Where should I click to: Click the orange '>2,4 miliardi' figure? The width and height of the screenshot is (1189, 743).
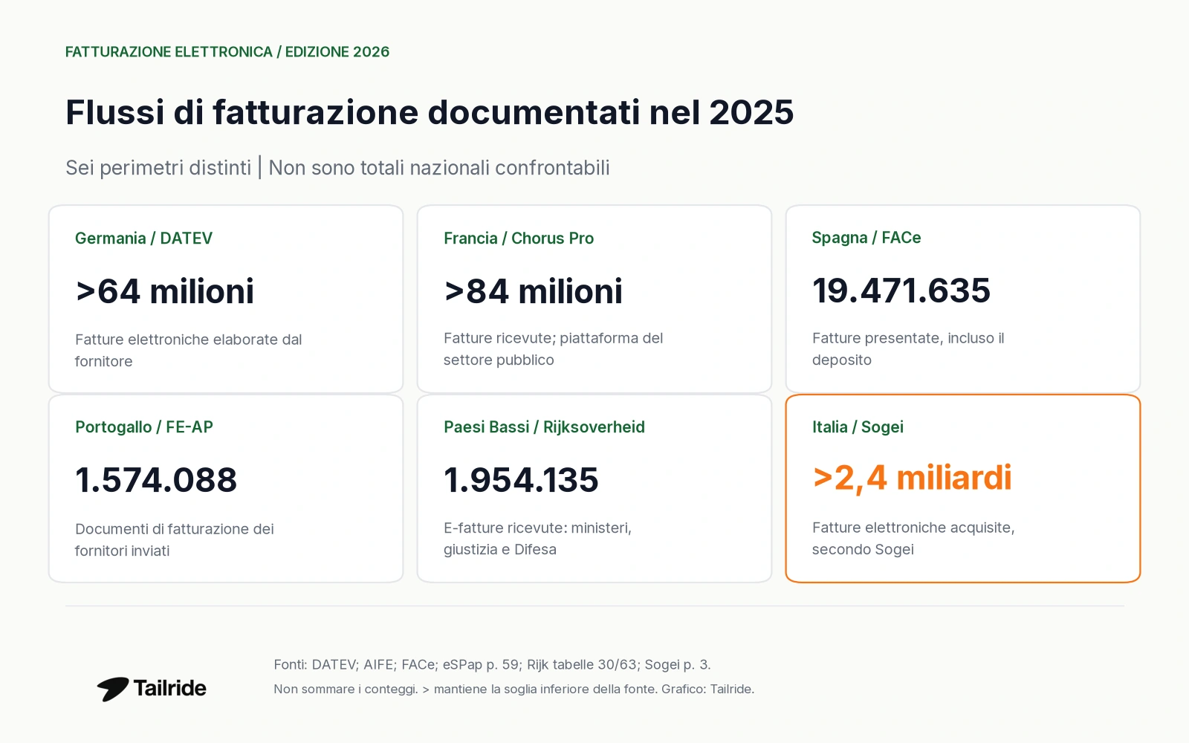coord(912,478)
